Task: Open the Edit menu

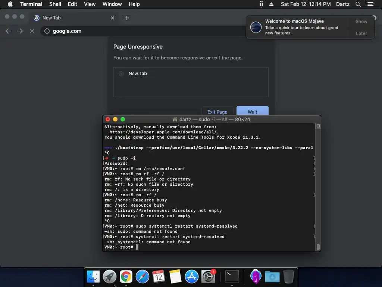Action: point(72,4)
